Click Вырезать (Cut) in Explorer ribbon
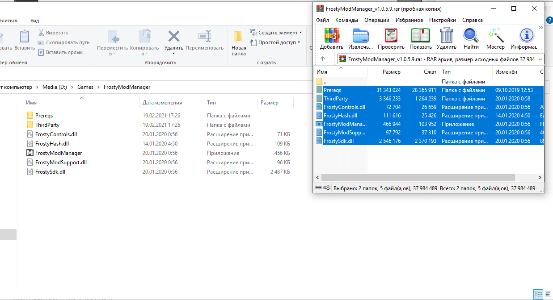This screenshot has height=300, width=553. click(x=53, y=33)
